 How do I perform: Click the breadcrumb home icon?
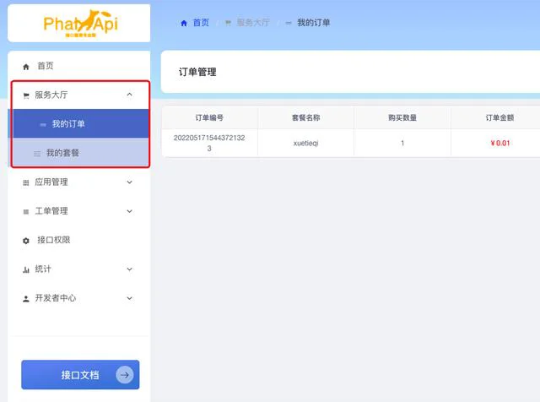(184, 23)
